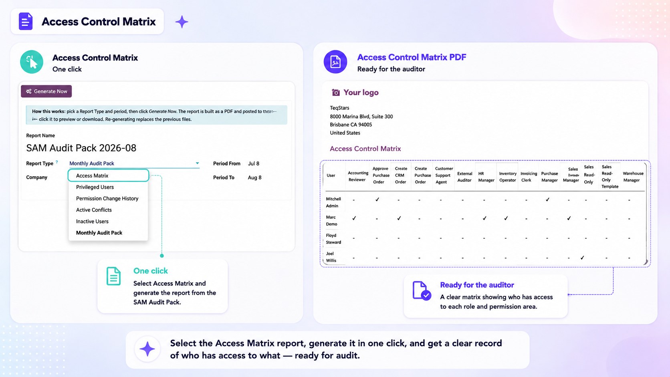670x377 pixels.
Task: Click Mitchell Admin's Approve Purchase Order checkmark
Action: point(377,199)
